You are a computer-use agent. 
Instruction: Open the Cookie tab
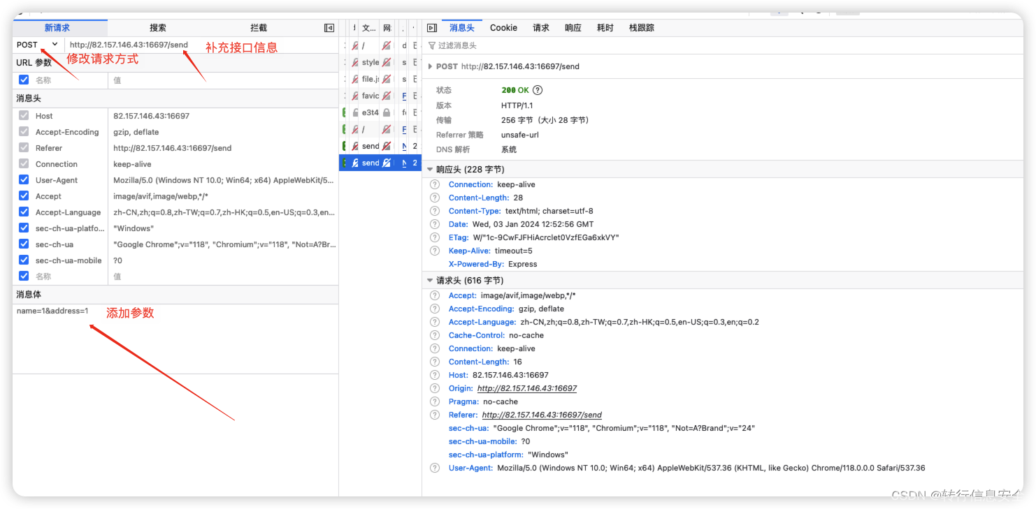pyautogui.click(x=503, y=28)
